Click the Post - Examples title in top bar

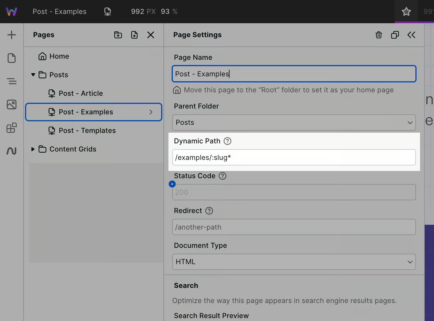[60, 12]
